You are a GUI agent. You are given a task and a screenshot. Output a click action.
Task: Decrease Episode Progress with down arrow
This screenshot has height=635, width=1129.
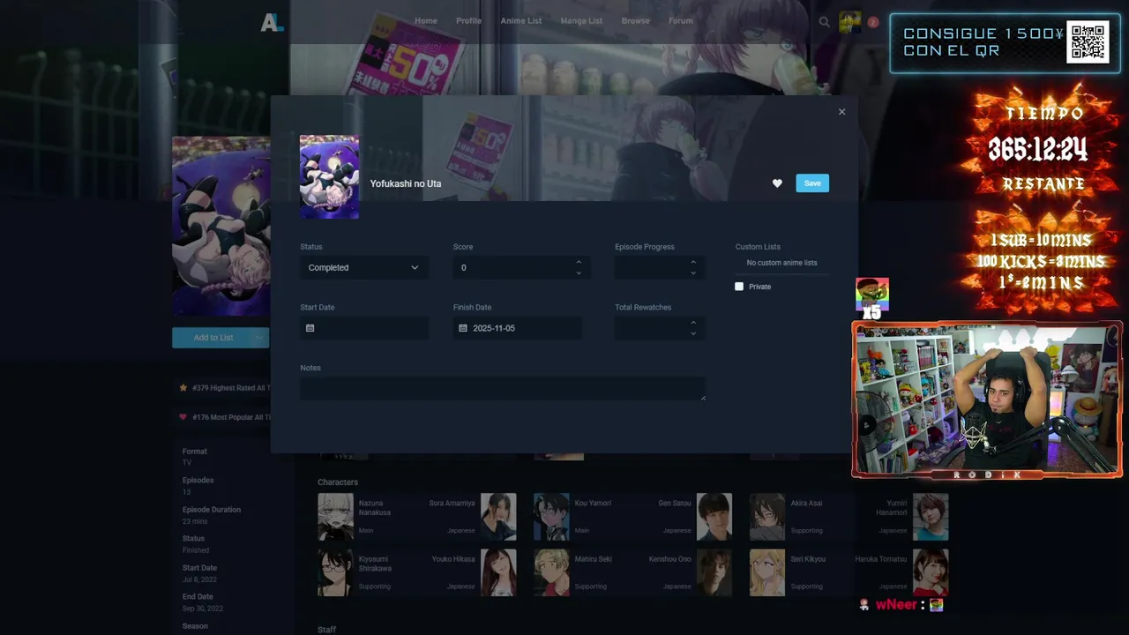[x=693, y=273]
